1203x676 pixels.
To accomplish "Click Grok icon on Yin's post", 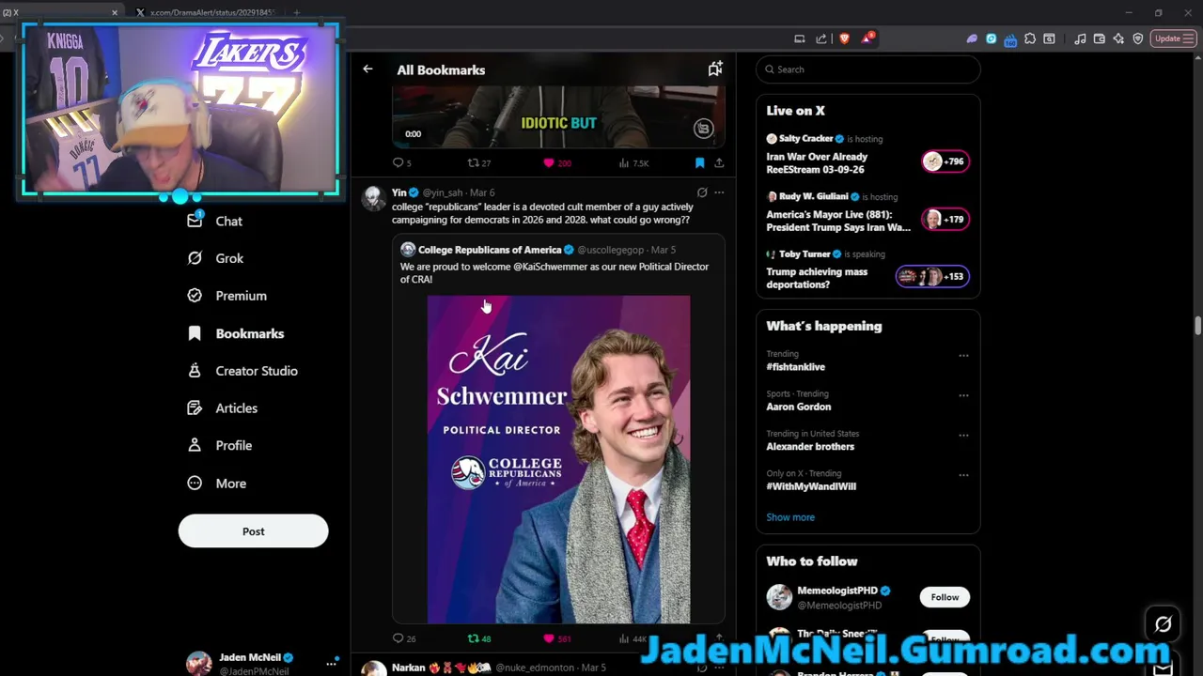I will [x=702, y=192].
